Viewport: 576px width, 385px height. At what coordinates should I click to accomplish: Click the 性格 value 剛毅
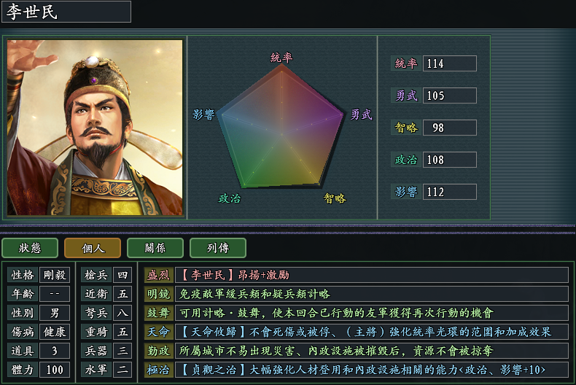point(55,275)
